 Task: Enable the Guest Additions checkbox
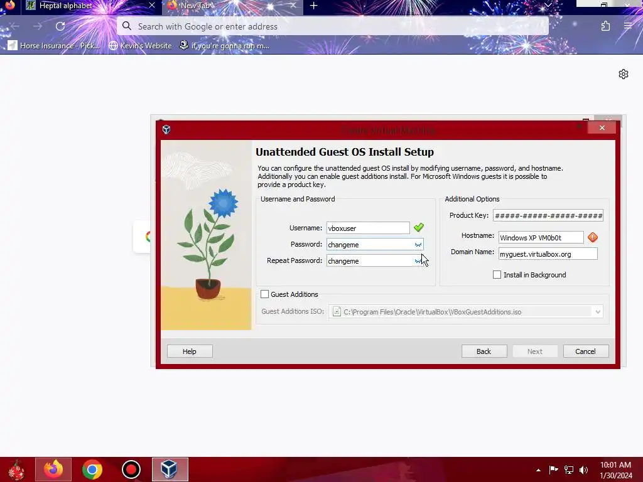[x=264, y=294]
